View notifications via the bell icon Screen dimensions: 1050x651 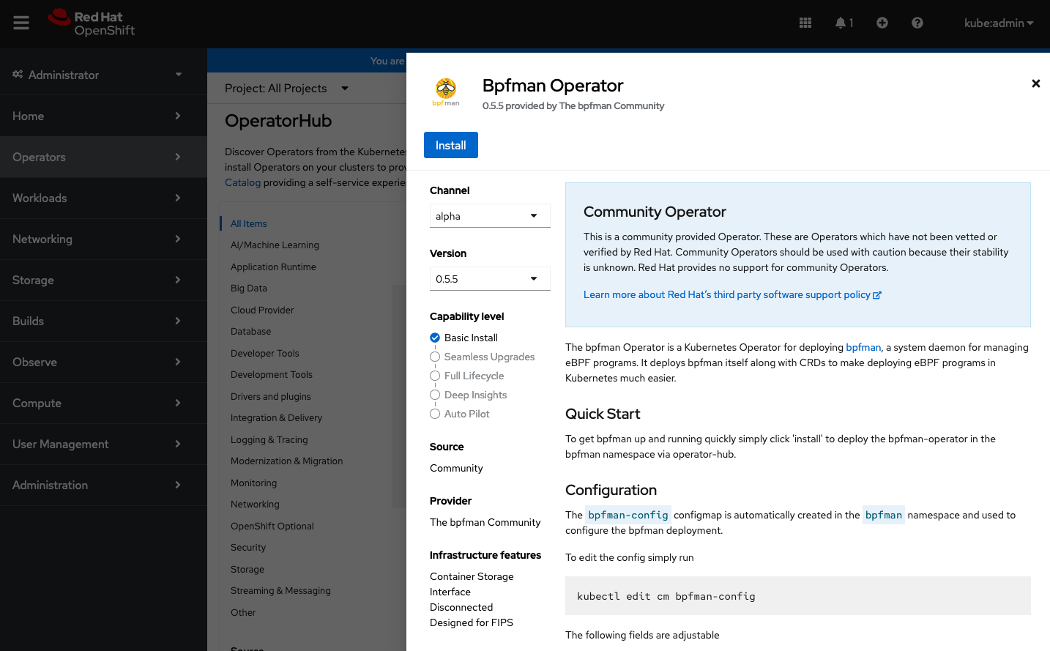(841, 23)
